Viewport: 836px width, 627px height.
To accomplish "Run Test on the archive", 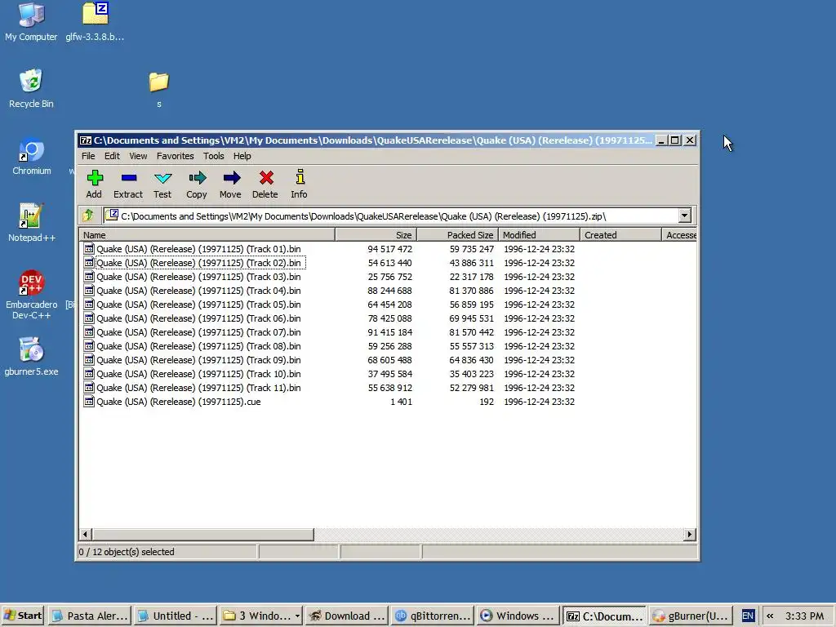I will point(162,184).
